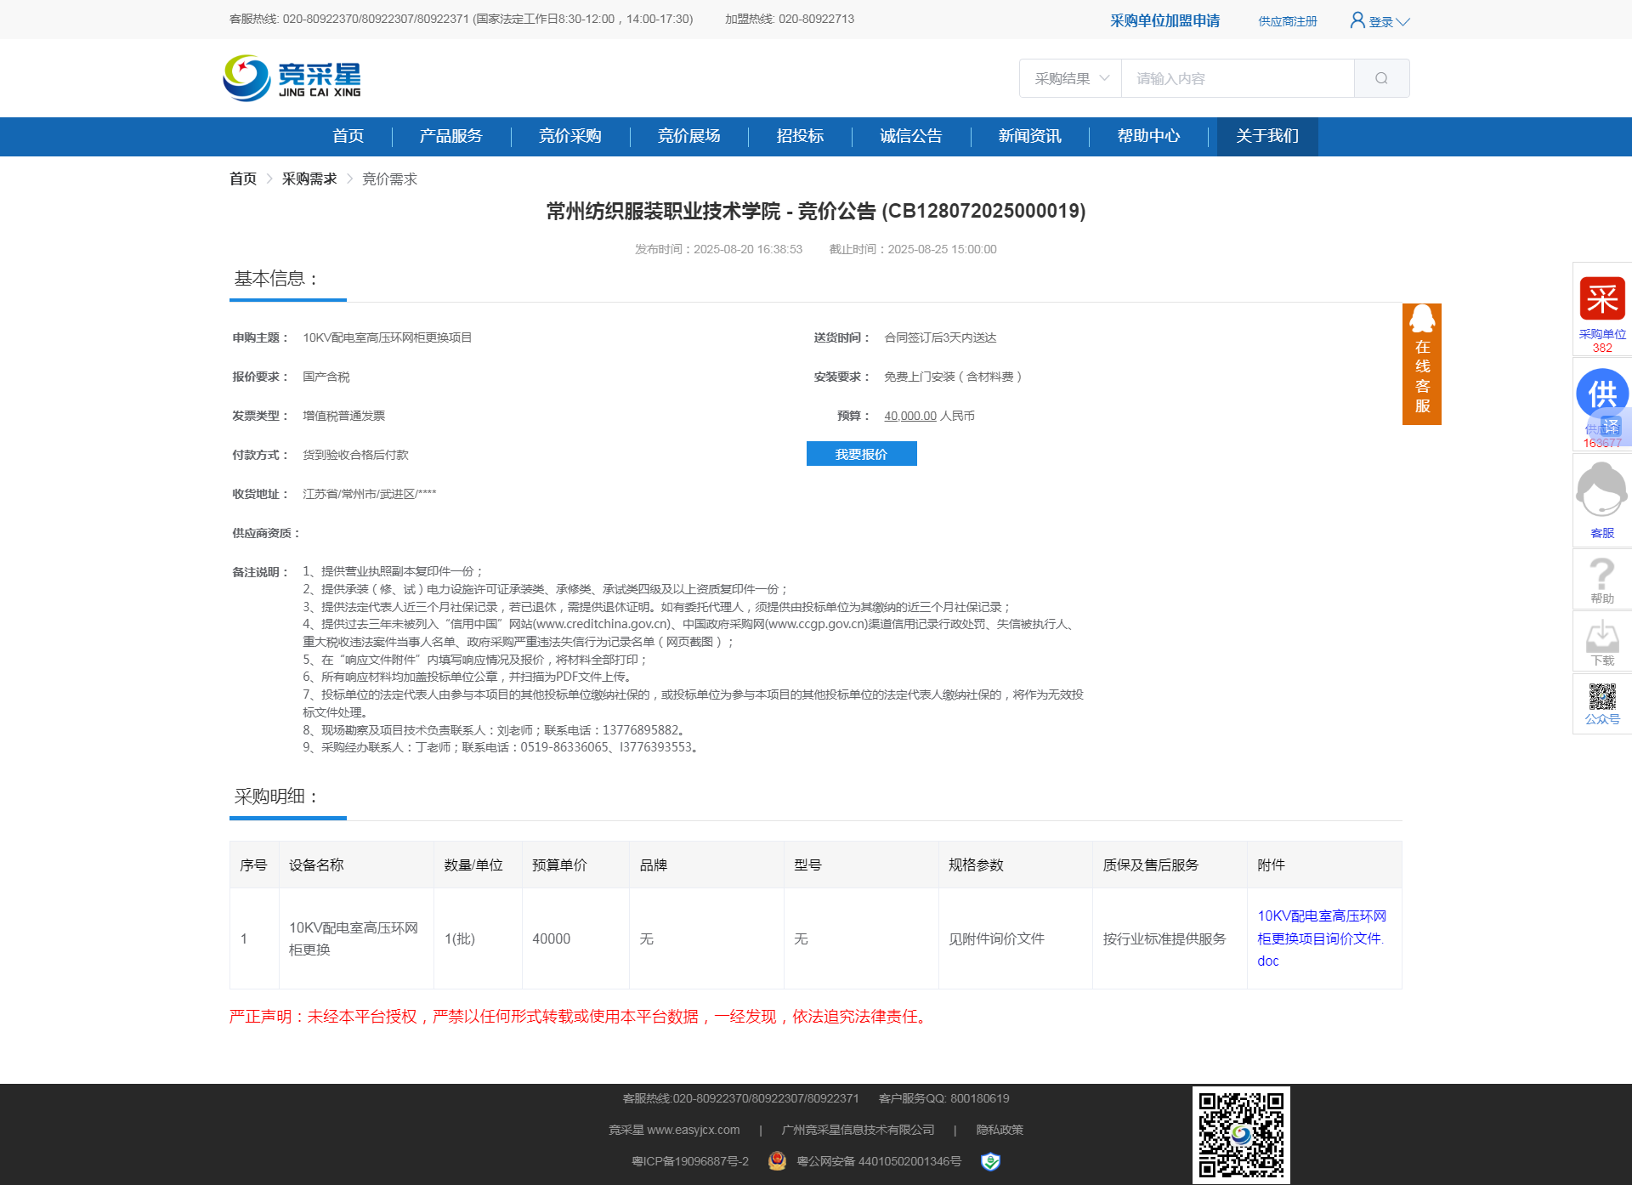Click the red 采购单位 sidebar icon
Viewport: 1632px width, 1185px height.
1602,299
